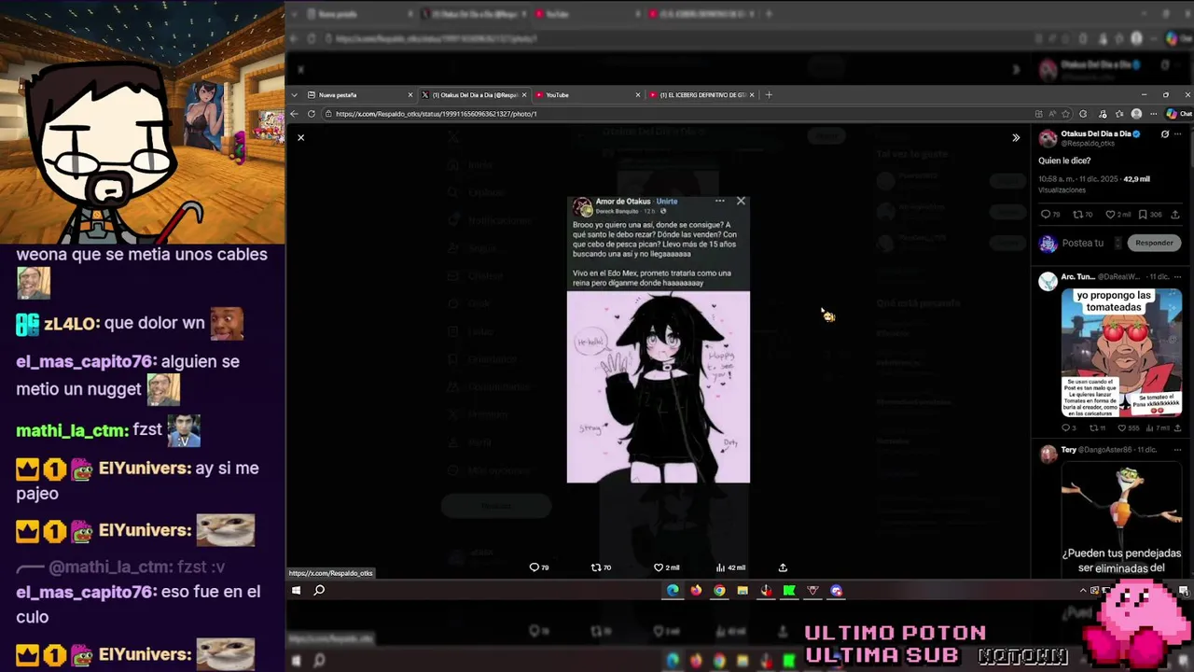Open the Copilot Chat button in browser
The image size is (1194, 672).
[1177, 114]
